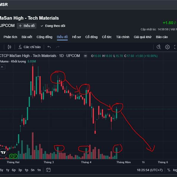This screenshot has width=177, height=177.
Task: Click the MaSan High - Tech Materials heading
Action: pos(29,18)
